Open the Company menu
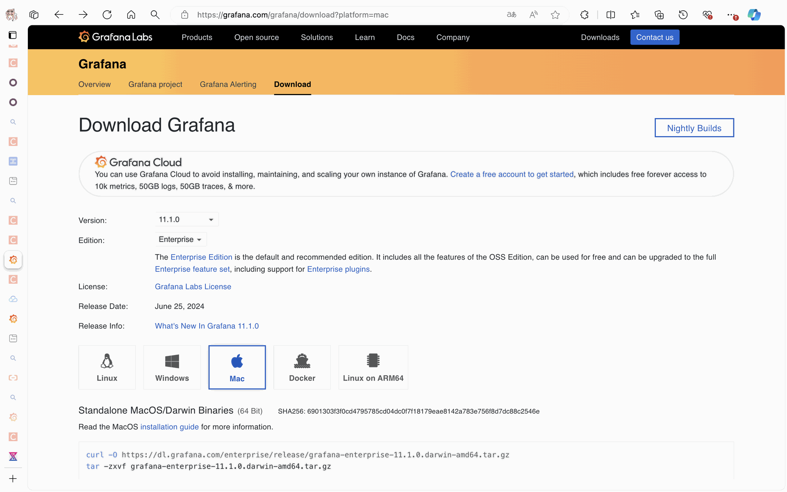This screenshot has width=787, height=492. click(x=453, y=37)
